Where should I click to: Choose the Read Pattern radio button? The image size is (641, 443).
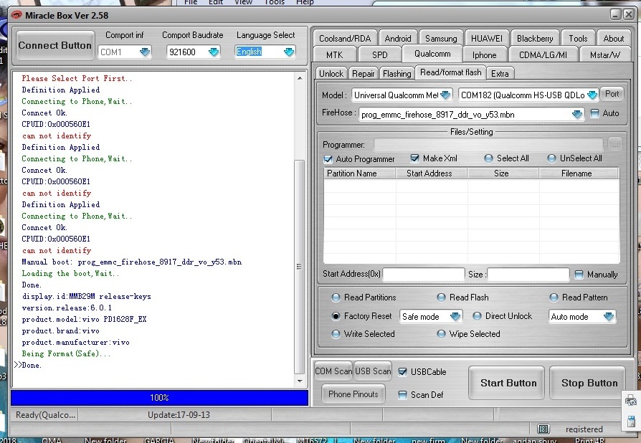pos(554,297)
